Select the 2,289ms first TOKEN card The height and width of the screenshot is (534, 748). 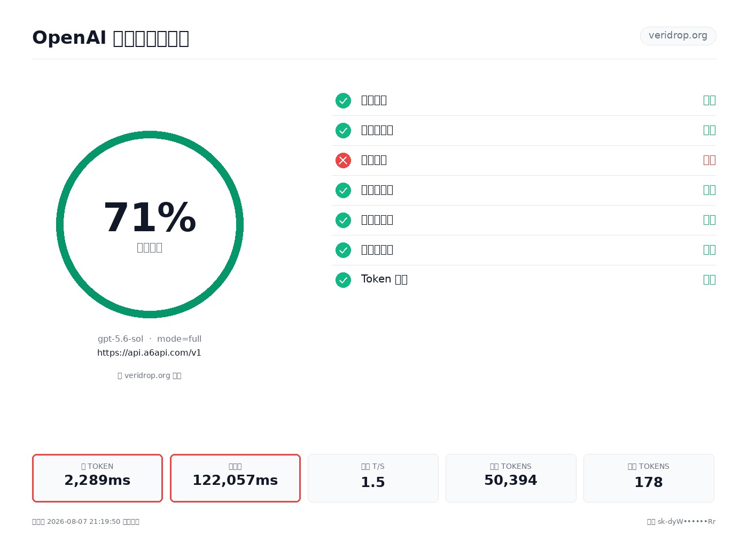pos(97,478)
